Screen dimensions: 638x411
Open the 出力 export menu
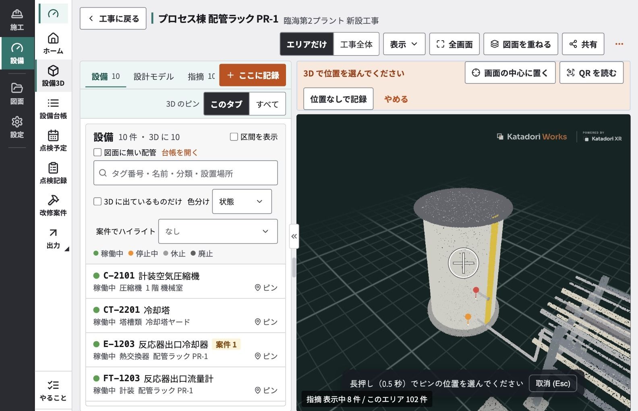point(53,238)
